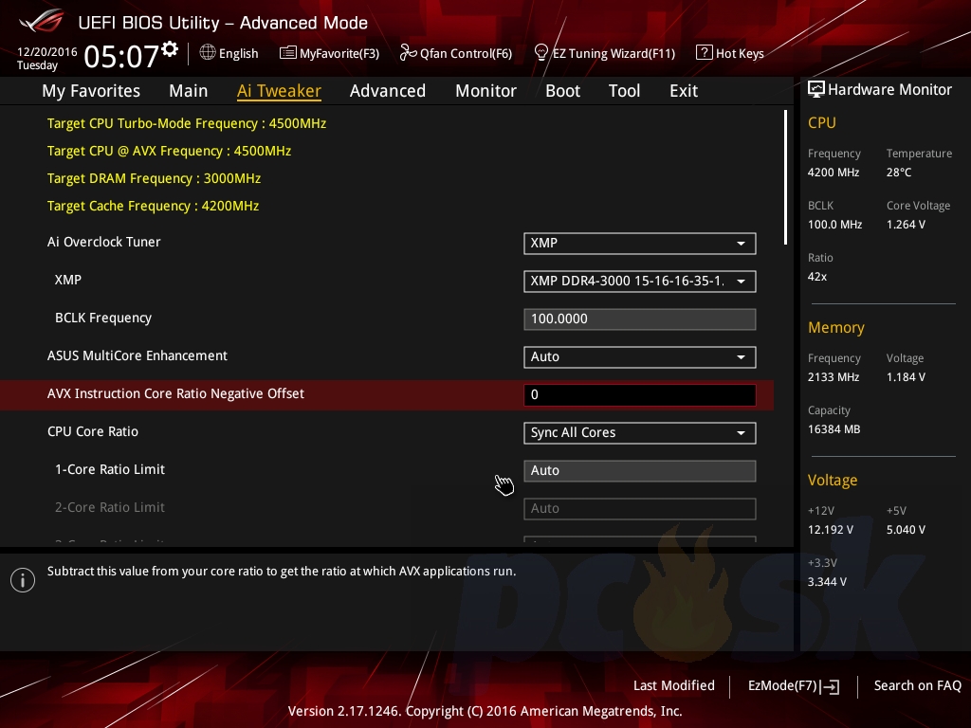This screenshot has width=971, height=728.
Task: Open the Ai Overclock Tuner dropdown
Action: click(x=640, y=244)
